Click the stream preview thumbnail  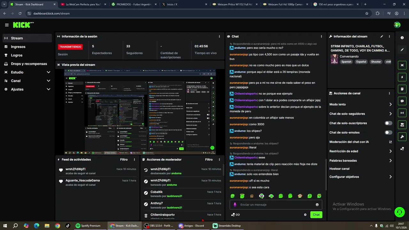coord(140,112)
